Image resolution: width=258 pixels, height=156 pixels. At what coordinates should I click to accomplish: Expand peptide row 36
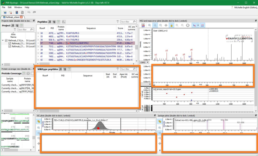click(x=38, y=40)
